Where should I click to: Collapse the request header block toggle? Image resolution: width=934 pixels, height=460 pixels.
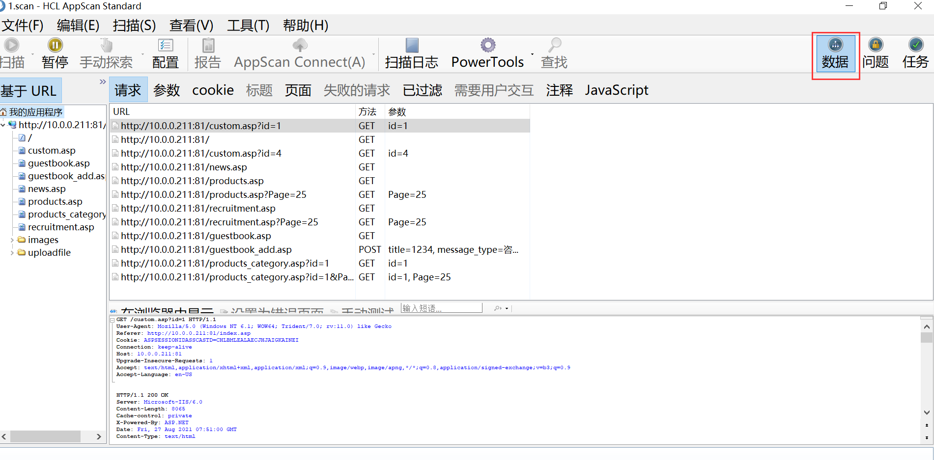click(x=113, y=320)
